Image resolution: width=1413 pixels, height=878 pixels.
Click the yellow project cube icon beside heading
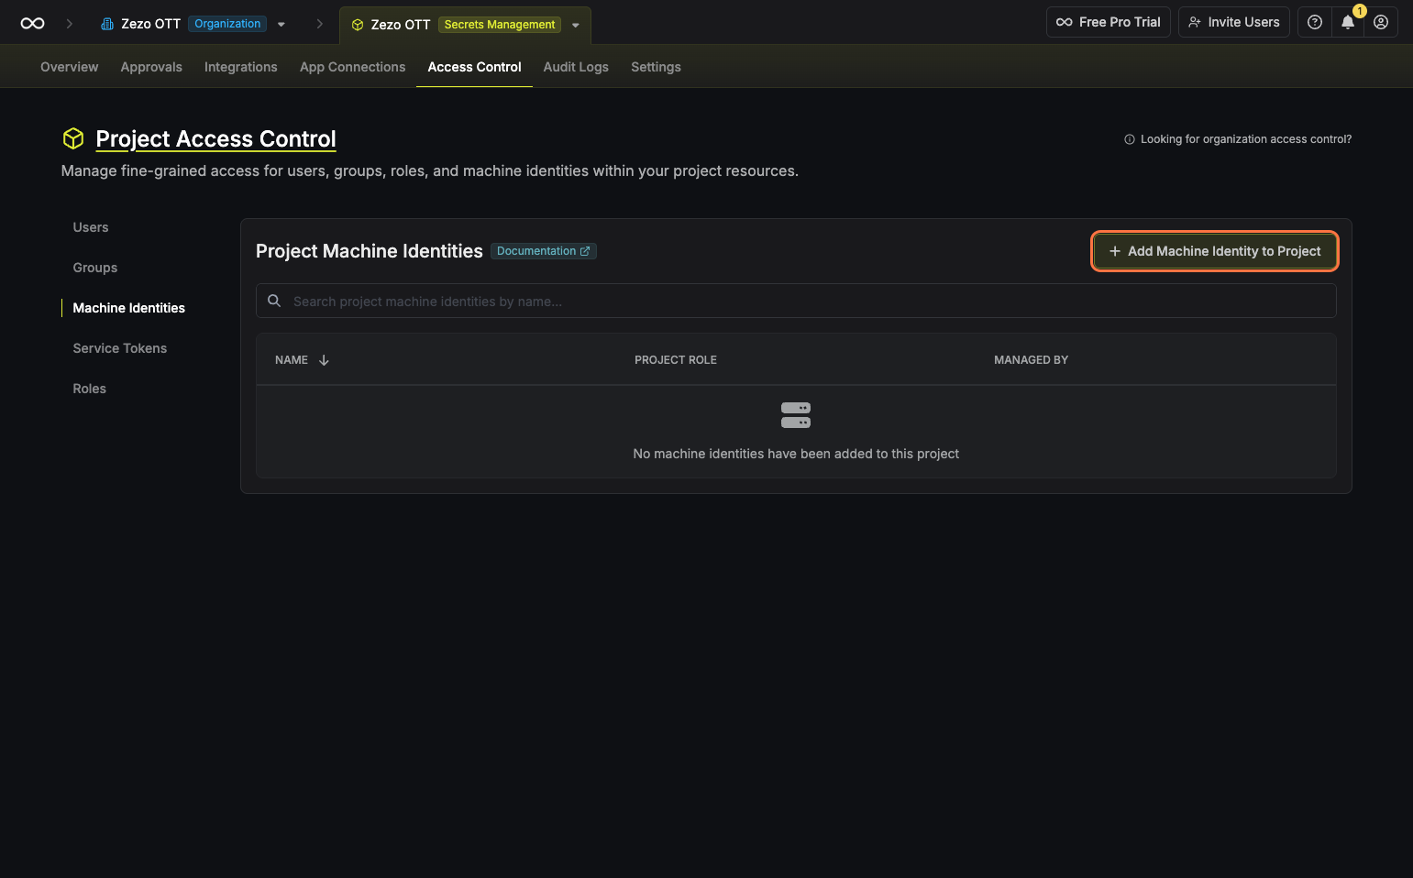(73, 138)
